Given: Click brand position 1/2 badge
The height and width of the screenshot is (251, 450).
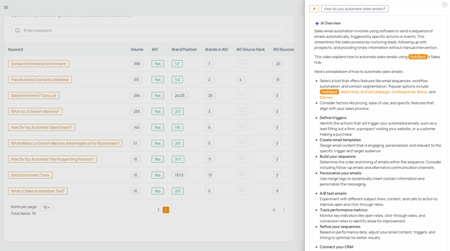Looking at the screenshot, I should [x=178, y=80].
